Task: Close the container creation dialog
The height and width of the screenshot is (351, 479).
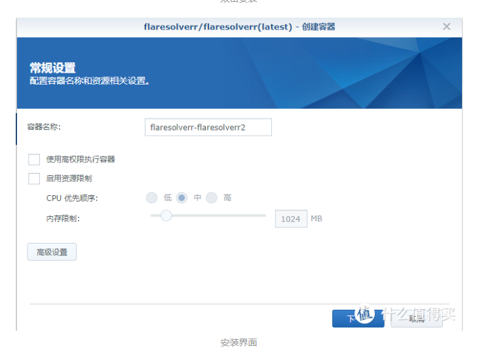Action: 446,27
